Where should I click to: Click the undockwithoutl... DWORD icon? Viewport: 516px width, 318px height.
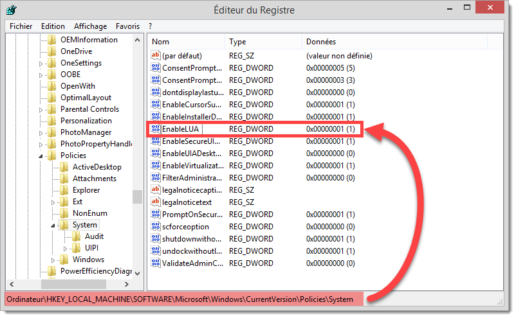click(x=156, y=251)
